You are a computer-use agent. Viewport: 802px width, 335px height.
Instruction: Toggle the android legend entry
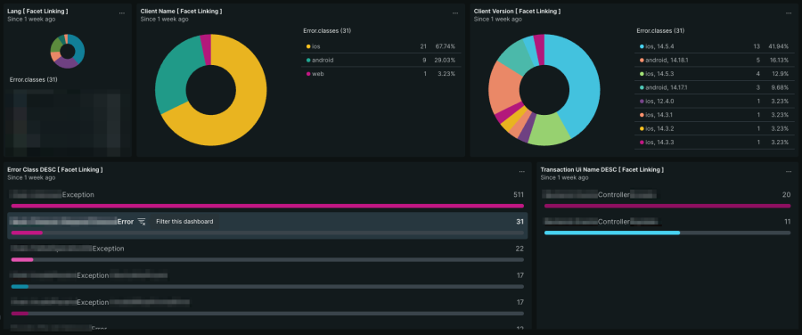381,60
